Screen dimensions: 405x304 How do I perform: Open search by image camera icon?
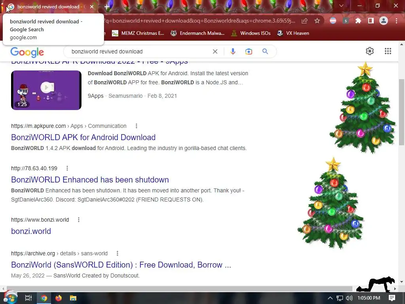click(x=249, y=51)
